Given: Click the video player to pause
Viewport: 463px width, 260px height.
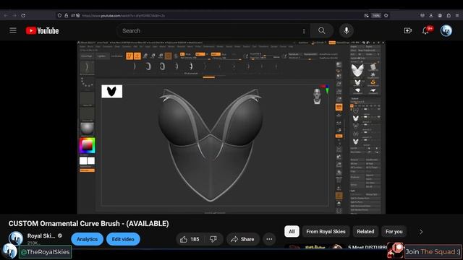Looking at the screenshot, I should tap(231, 127).
